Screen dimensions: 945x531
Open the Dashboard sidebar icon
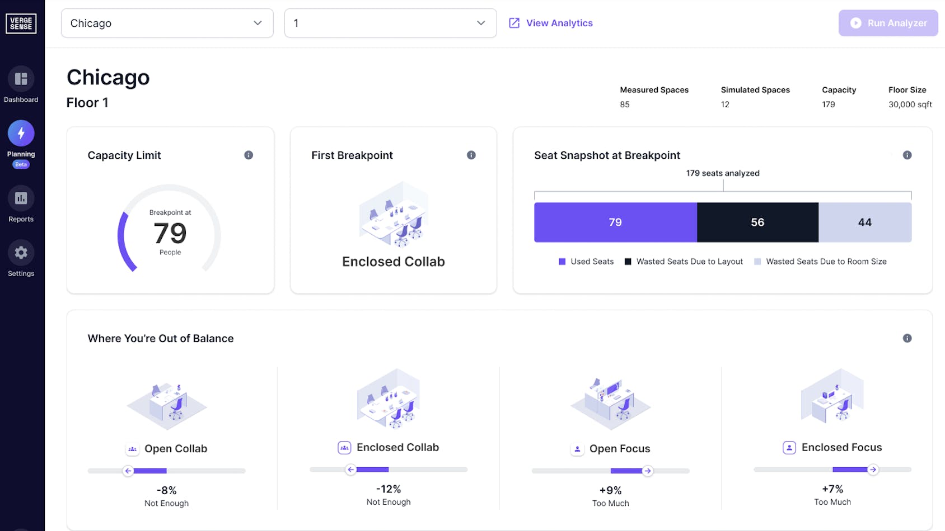[x=21, y=79]
